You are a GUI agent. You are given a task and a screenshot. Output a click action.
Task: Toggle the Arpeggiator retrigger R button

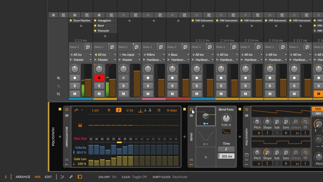pyautogui.click(x=109, y=110)
